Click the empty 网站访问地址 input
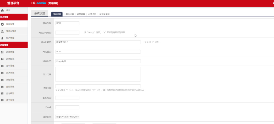Viewport: 274px width, 124px height. (67, 33)
